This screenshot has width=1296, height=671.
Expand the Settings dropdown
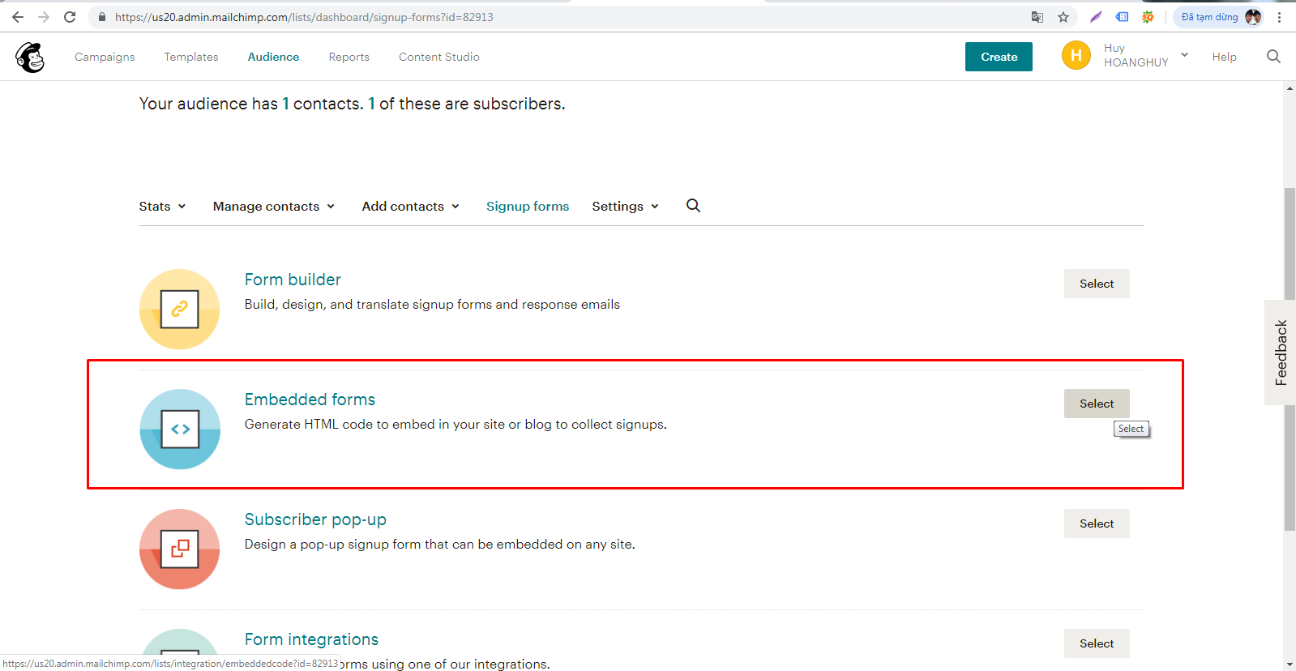(x=625, y=207)
